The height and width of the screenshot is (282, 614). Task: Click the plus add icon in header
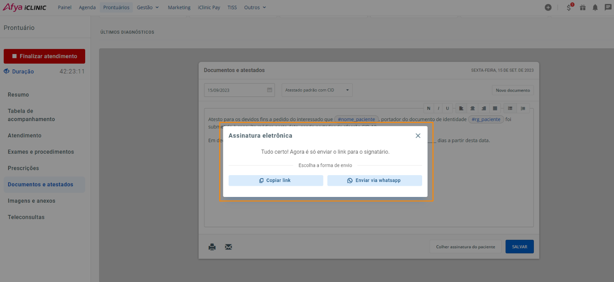tap(548, 7)
